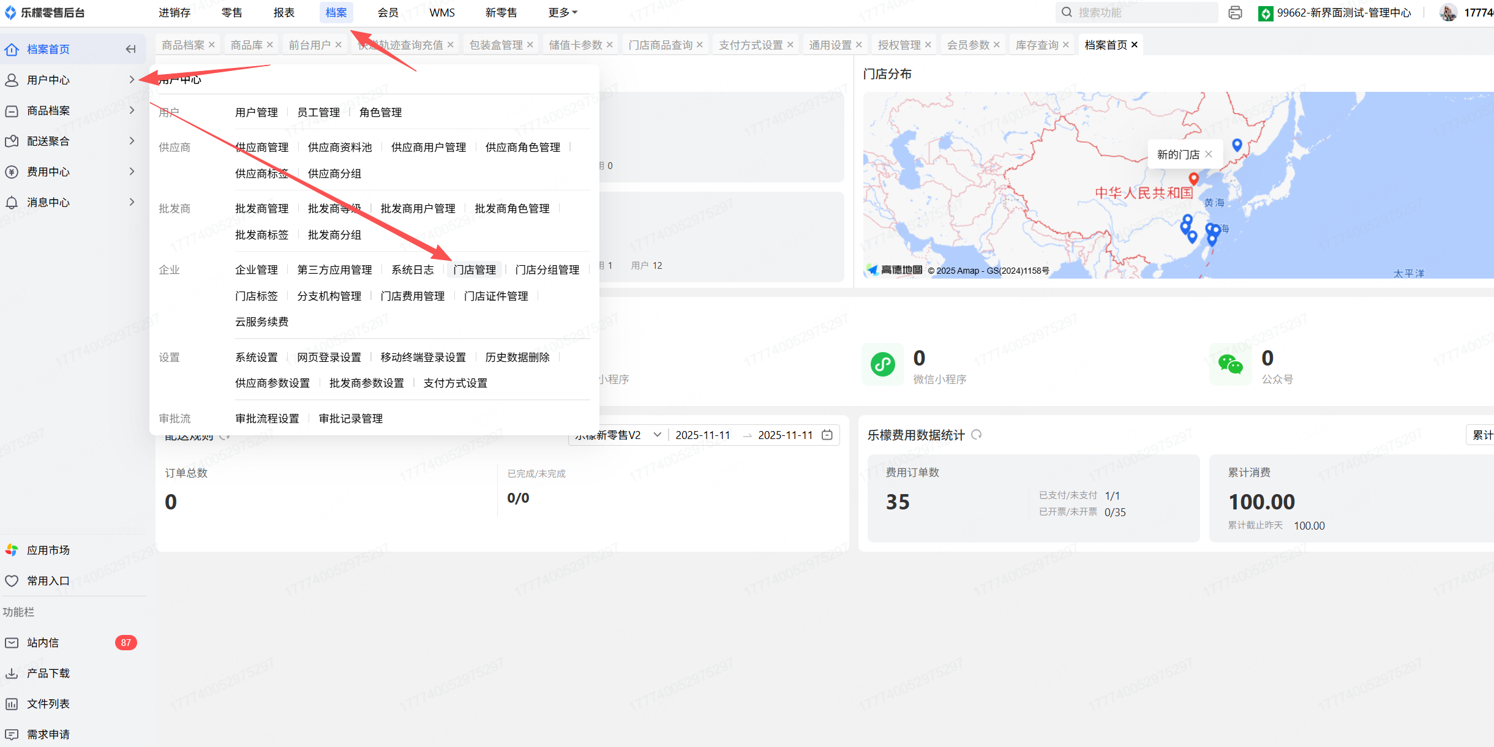Open the 更多 top menu dropdown
The height and width of the screenshot is (747, 1494).
(562, 12)
